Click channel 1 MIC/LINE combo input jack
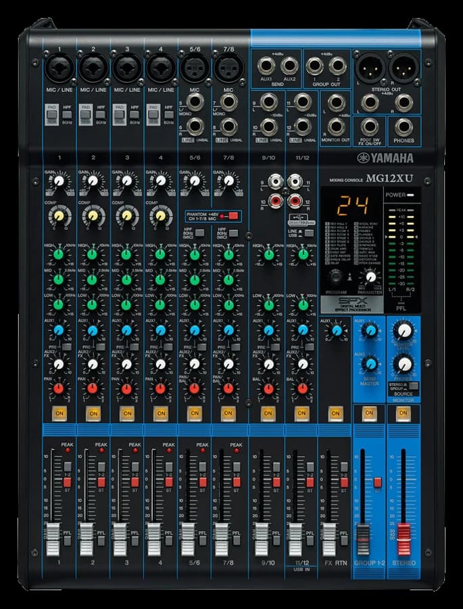The width and height of the screenshot is (463, 609). click(x=59, y=68)
